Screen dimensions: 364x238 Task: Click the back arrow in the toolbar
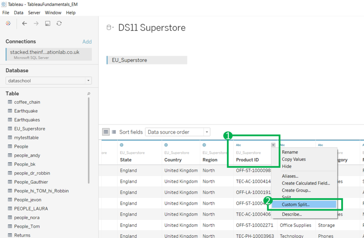(x=24, y=23)
